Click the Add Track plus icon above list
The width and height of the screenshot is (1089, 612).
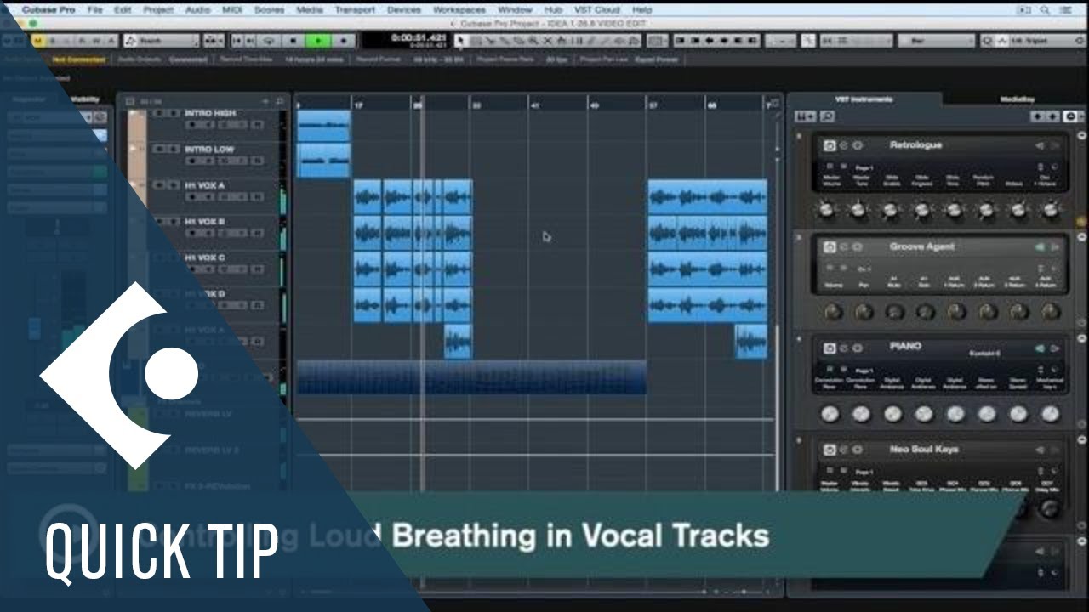265,101
